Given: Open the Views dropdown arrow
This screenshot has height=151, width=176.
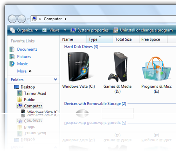Looking at the screenshot, I should 65,30.
